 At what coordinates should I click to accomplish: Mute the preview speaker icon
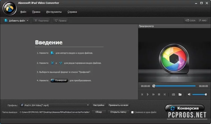(189, 95)
